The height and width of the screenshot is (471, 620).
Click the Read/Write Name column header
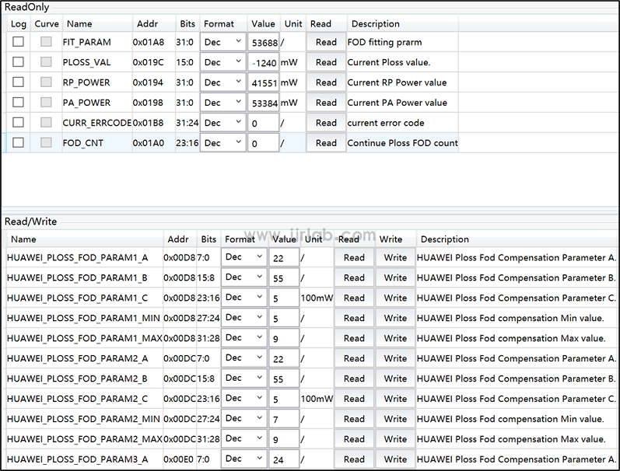85,239
